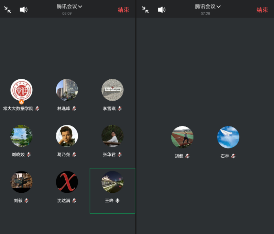The image size is (274, 234).
Task: Click the name 石林
Action: coord(225,156)
